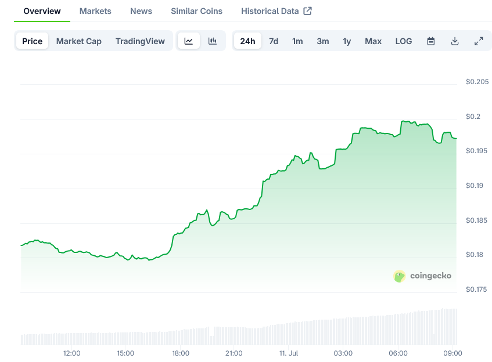Switch to line chart view
This screenshot has height=362, width=492.
(x=189, y=41)
